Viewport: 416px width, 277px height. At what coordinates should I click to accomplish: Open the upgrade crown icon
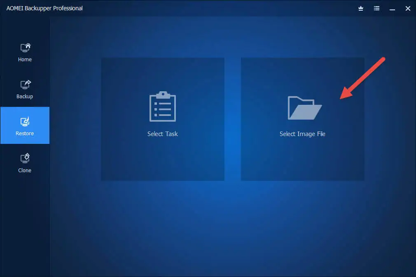361,9
